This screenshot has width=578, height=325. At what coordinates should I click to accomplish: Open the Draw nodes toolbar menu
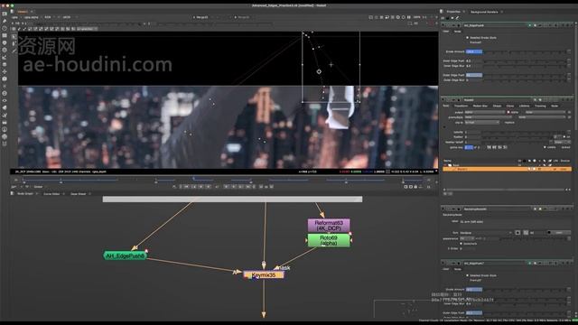(5, 21)
